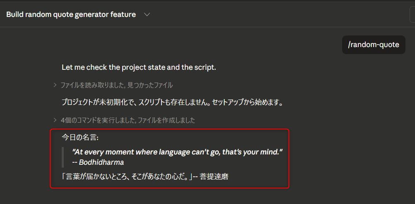Select the /random-quote message bubble

[374, 45]
